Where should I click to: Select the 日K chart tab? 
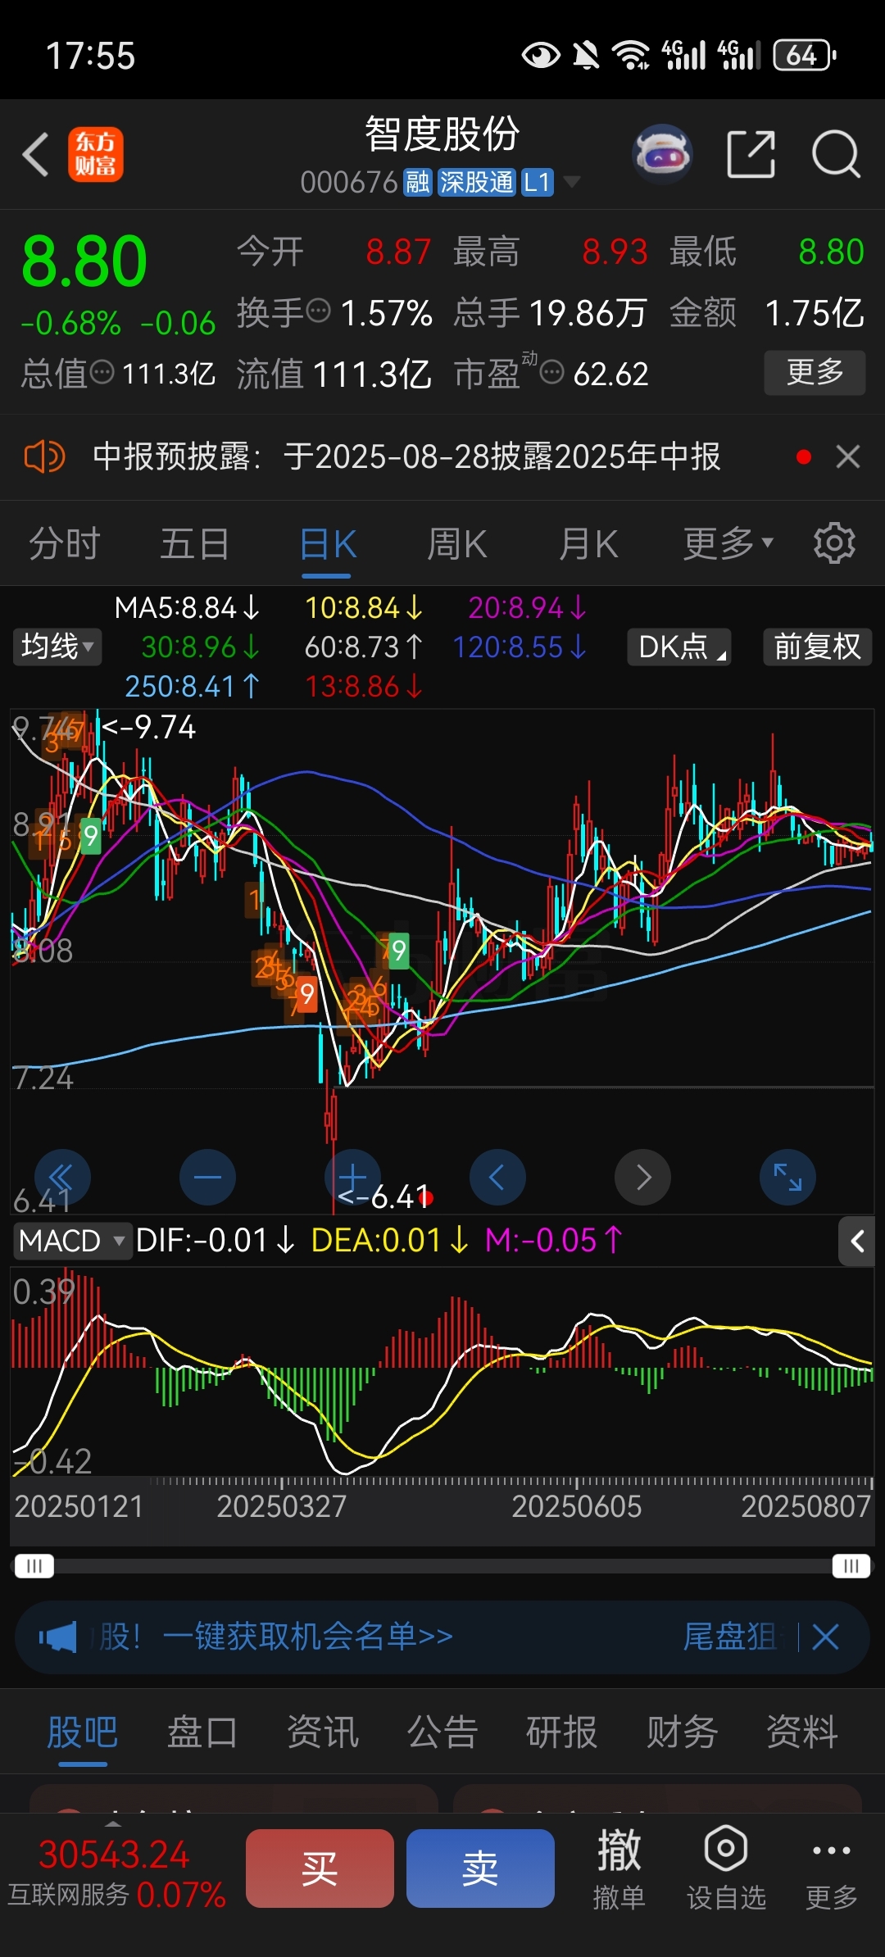tap(328, 543)
